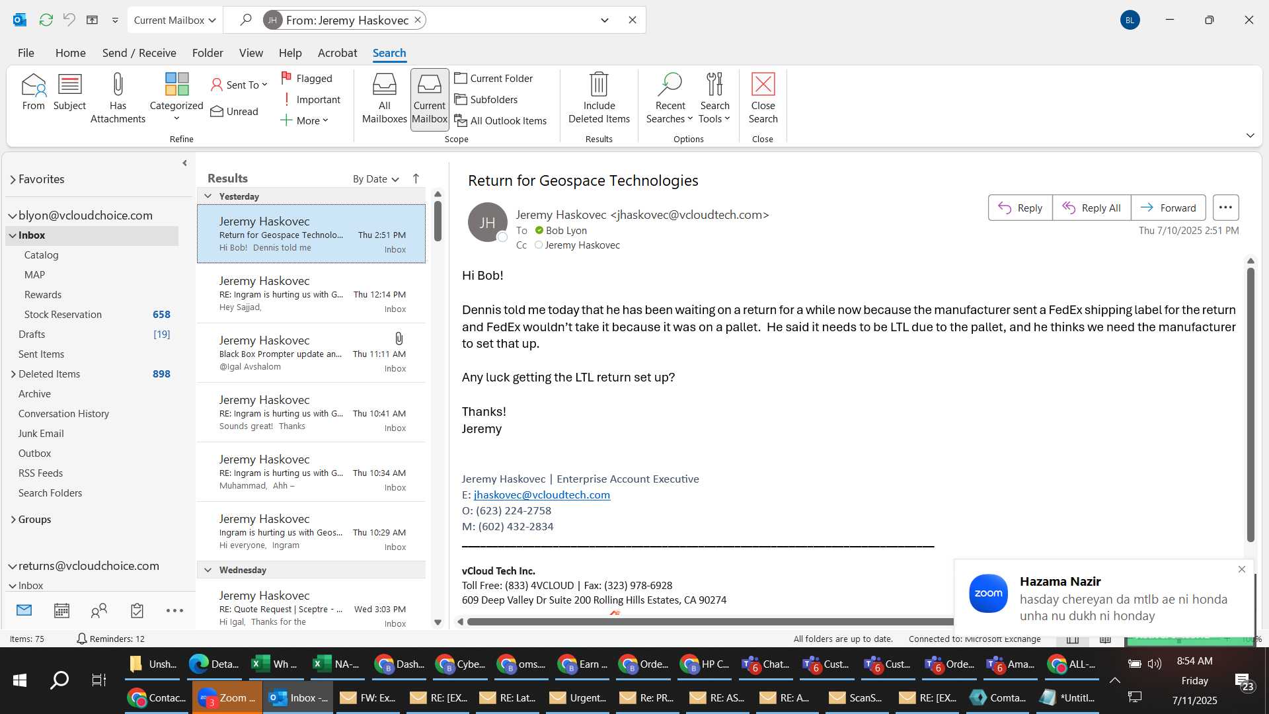Viewport: 1269px width, 714px height.
Task: Reverse sort order with the up arrow
Action: pos(416,178)
